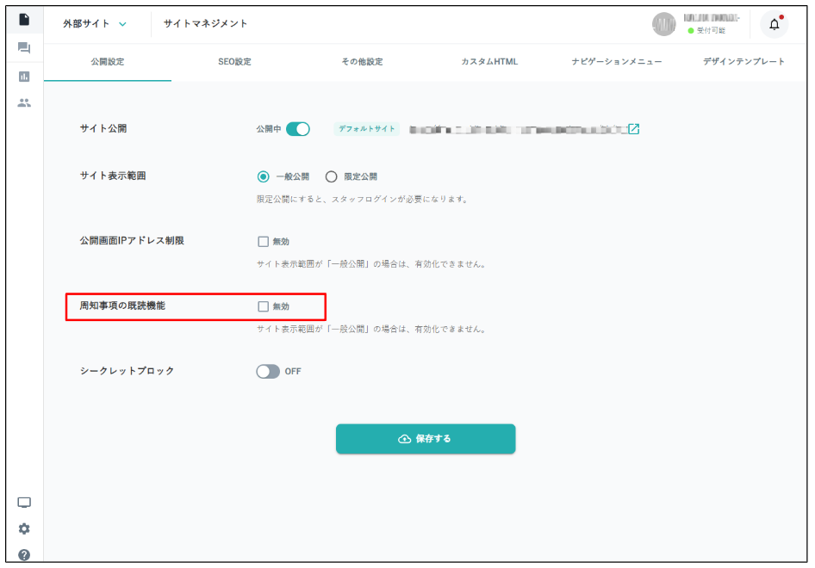Open the users group sidebar icon

point(24,102)
